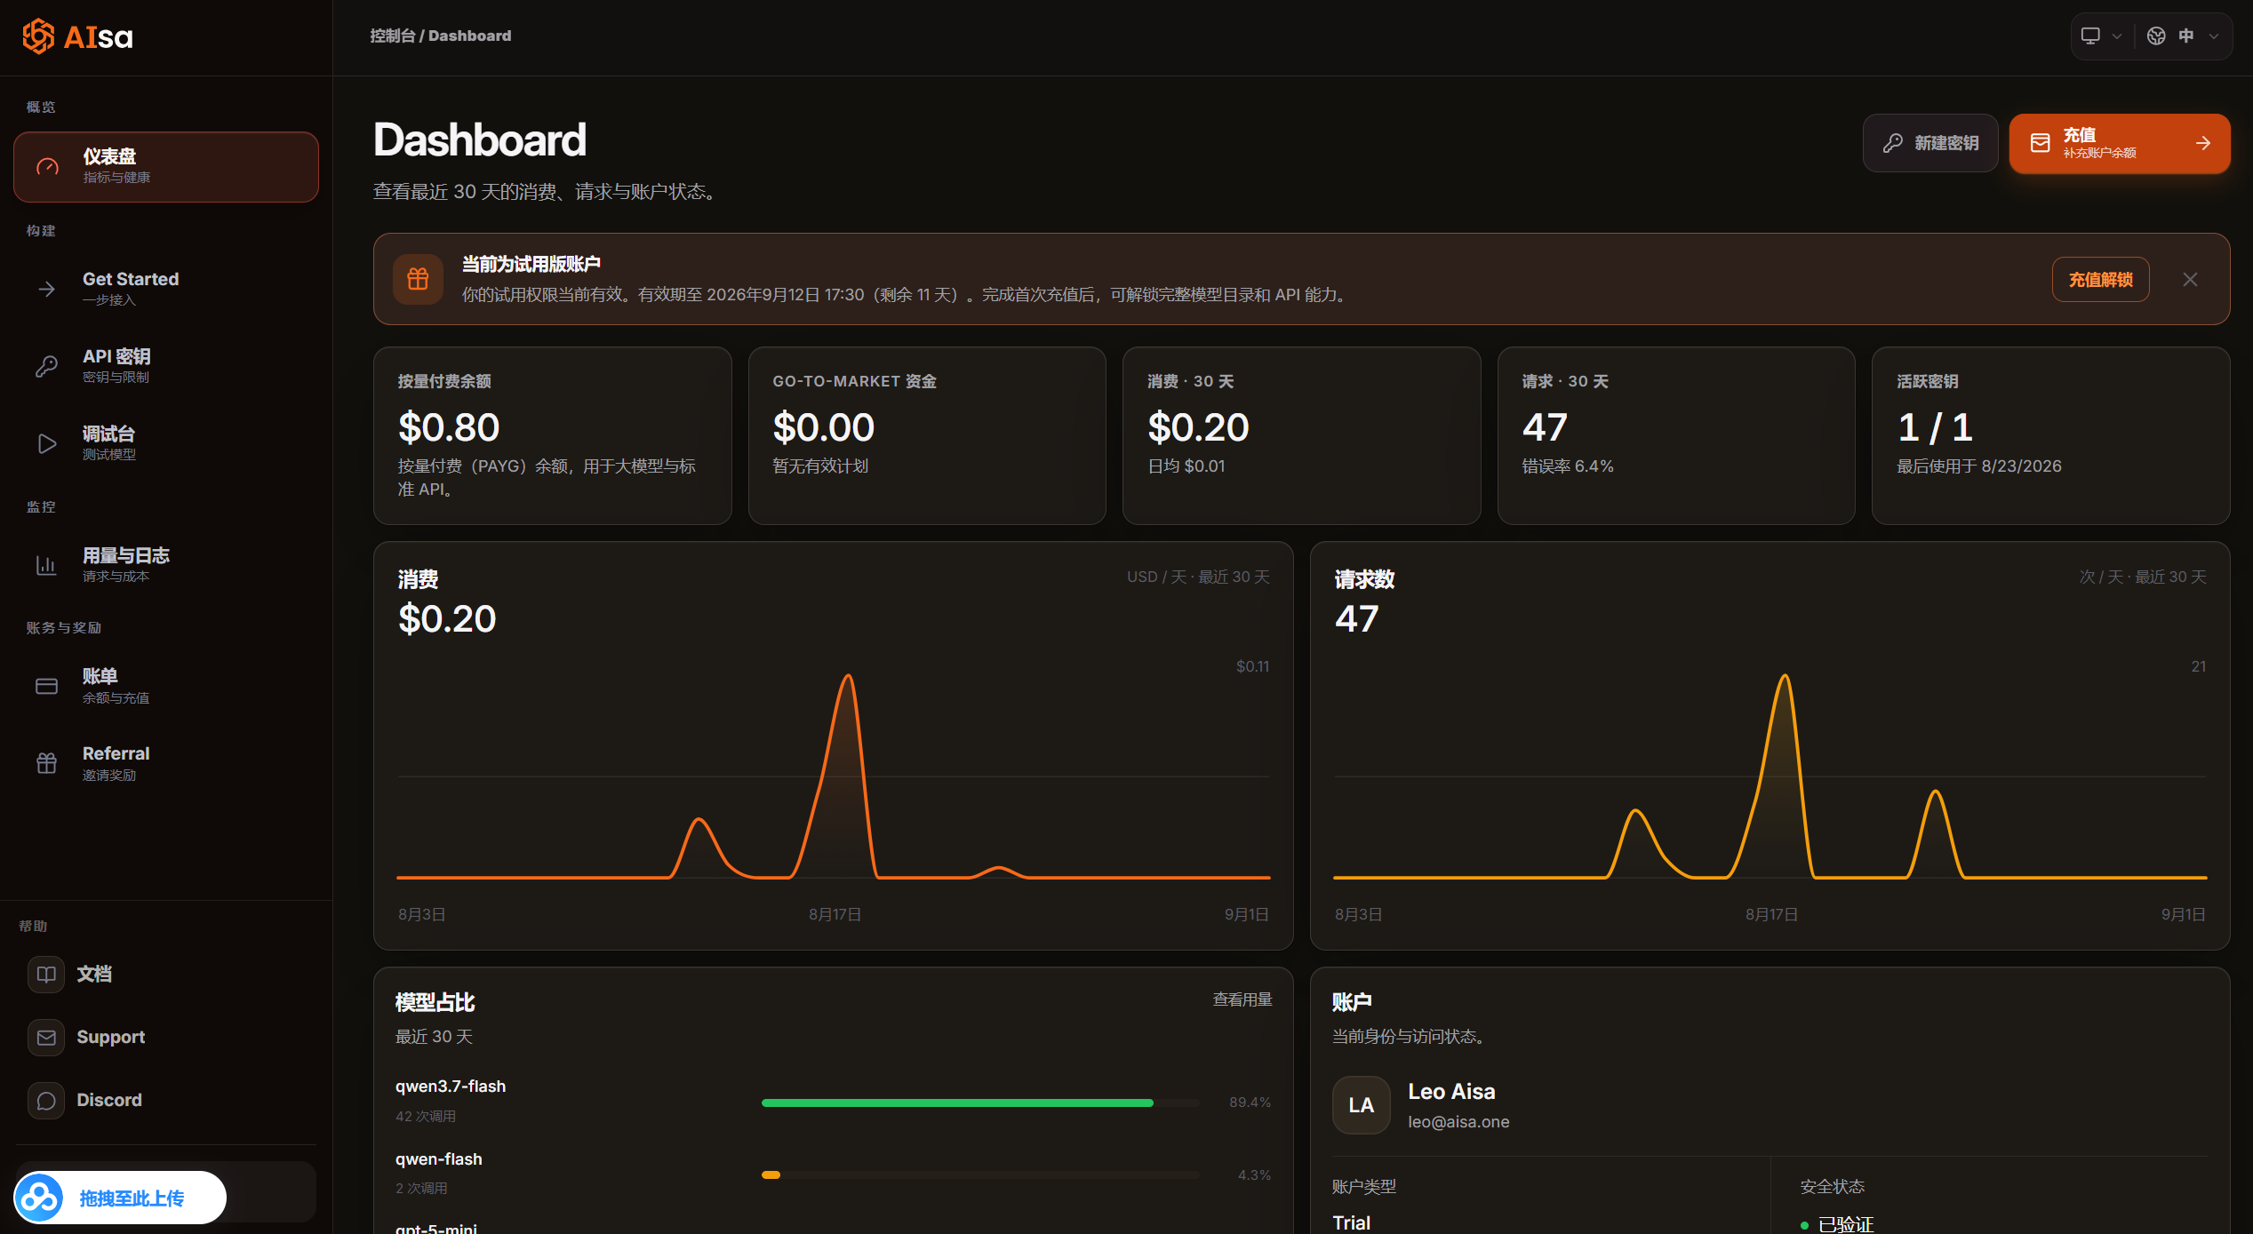Click the gift icon in trial banner
This screenshot has width=2253, height=1234.
(x=419, y=279)
